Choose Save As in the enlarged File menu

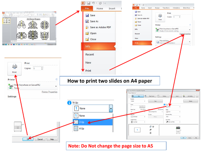click(92, 21)
